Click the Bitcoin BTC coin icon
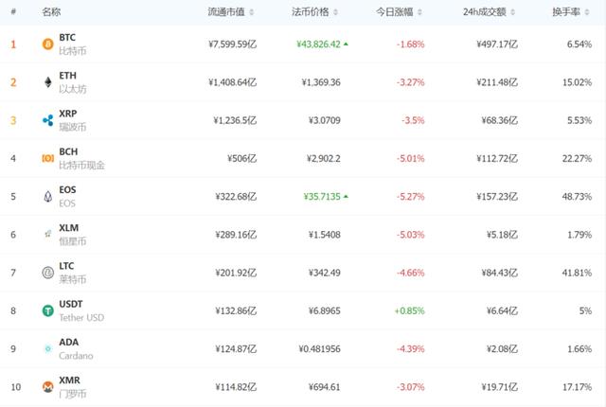Screen dimensions: 606x407 [x=48, y=44]
